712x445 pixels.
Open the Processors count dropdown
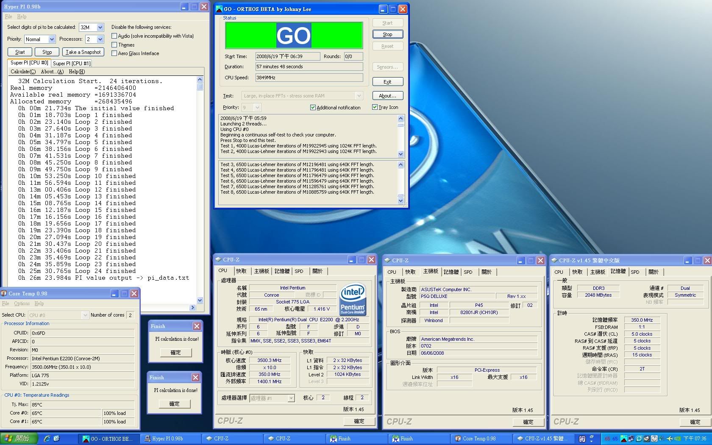pos(100,39)
